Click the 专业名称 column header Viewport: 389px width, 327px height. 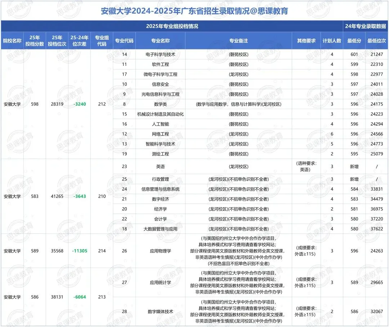pos(161,41)
